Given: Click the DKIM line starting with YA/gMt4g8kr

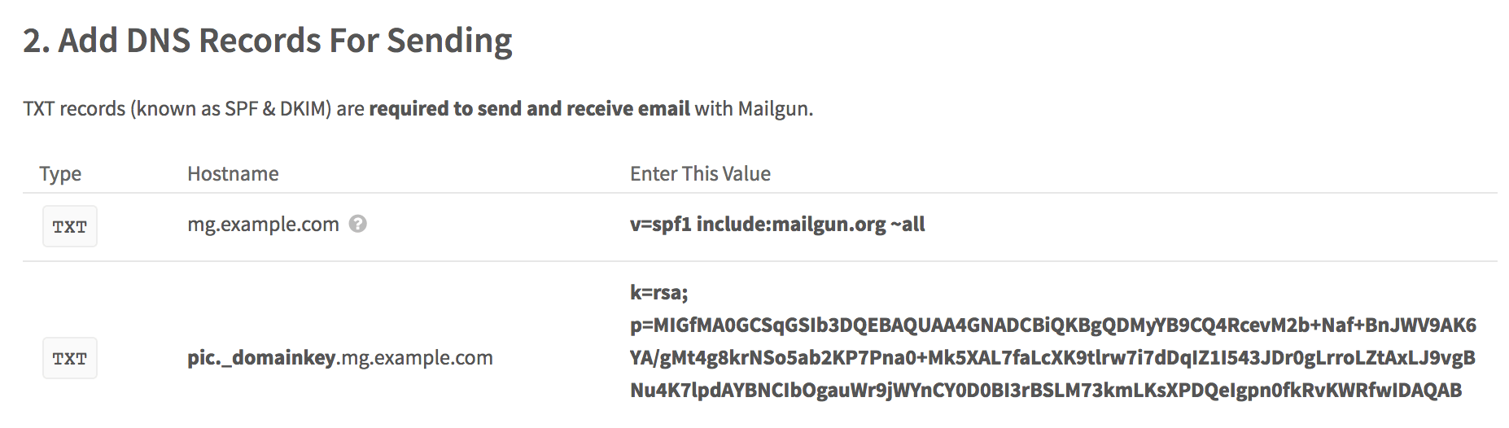Looking at the screenshot, I should coord(1052,358).
